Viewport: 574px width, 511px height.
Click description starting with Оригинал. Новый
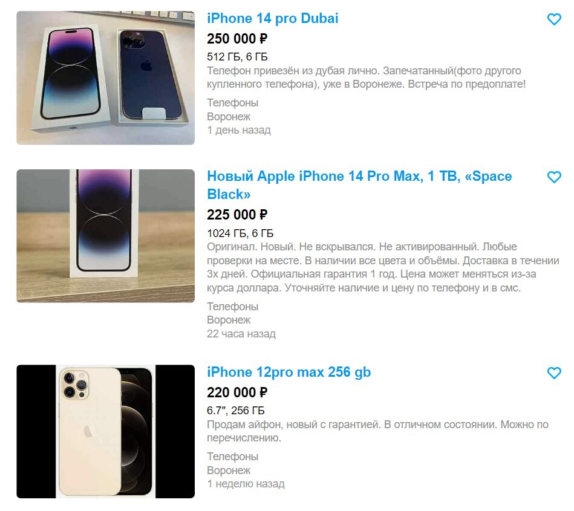coord(383,267)
